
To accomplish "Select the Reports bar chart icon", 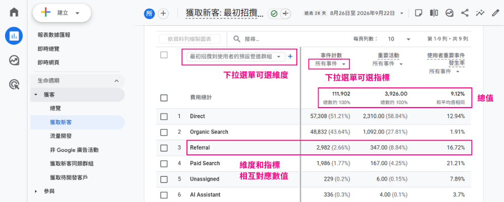I will coord(14,36).
